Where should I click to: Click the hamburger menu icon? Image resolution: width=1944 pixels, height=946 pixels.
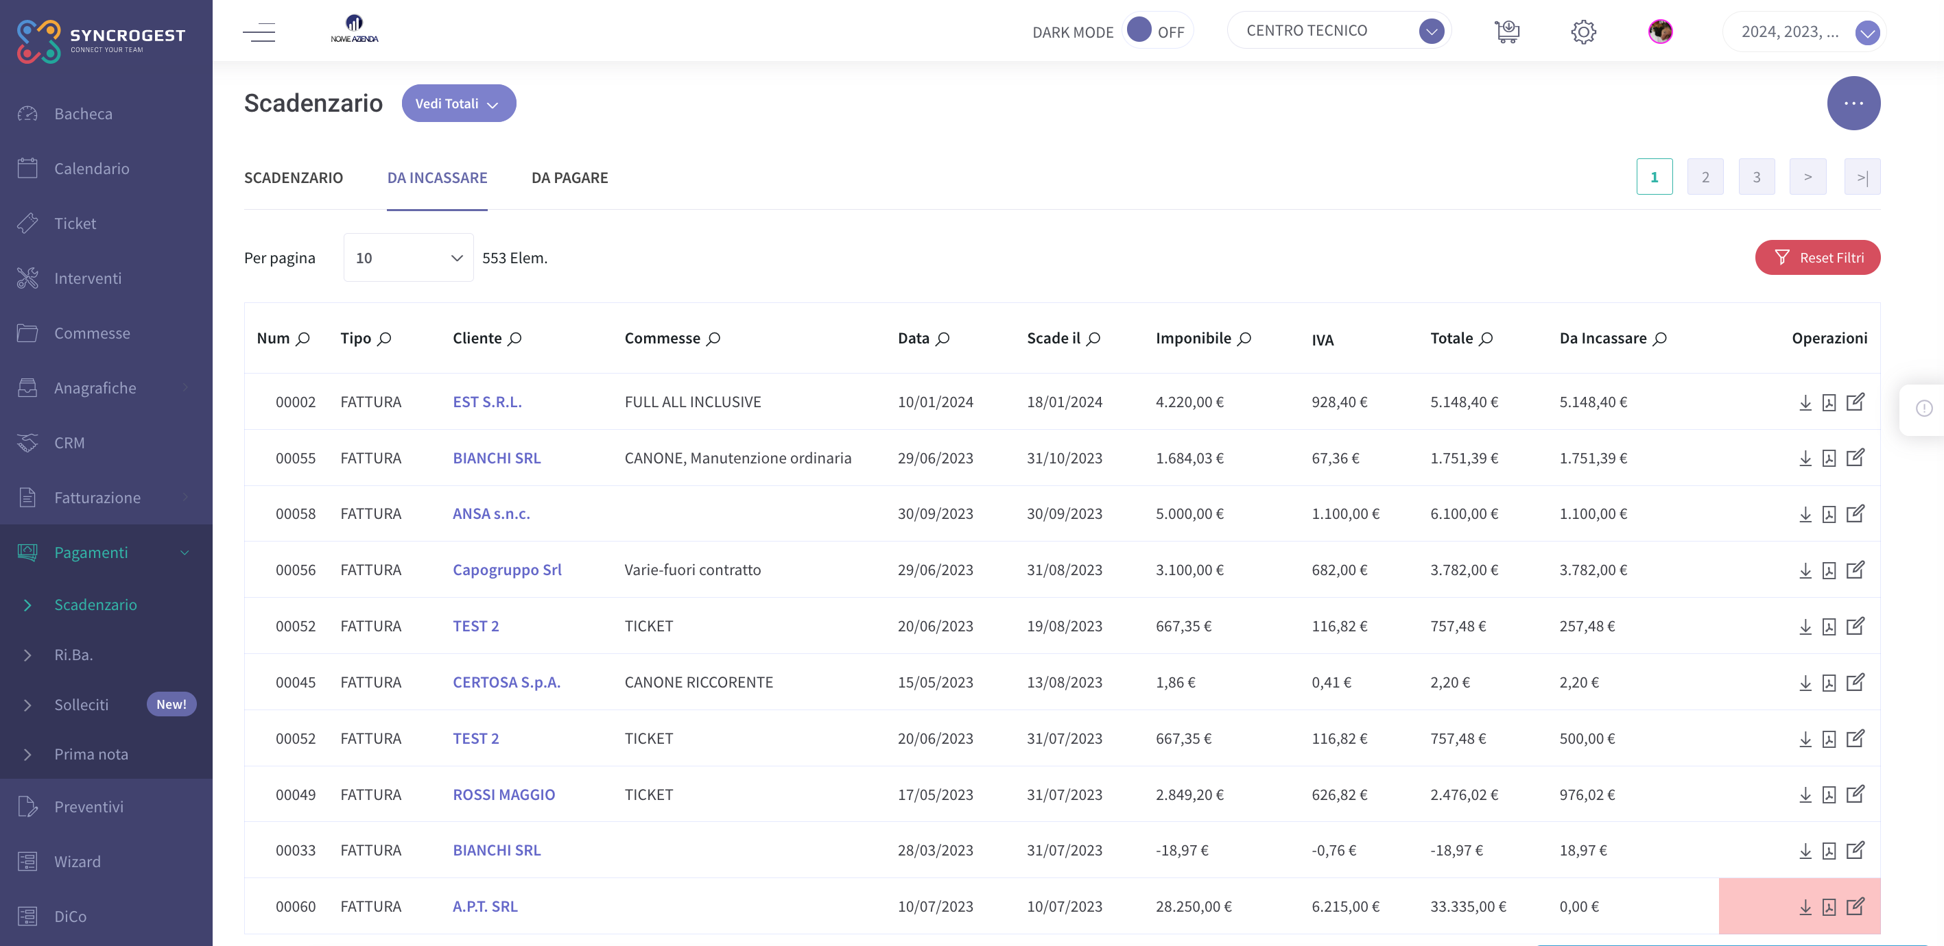(259, 32)
